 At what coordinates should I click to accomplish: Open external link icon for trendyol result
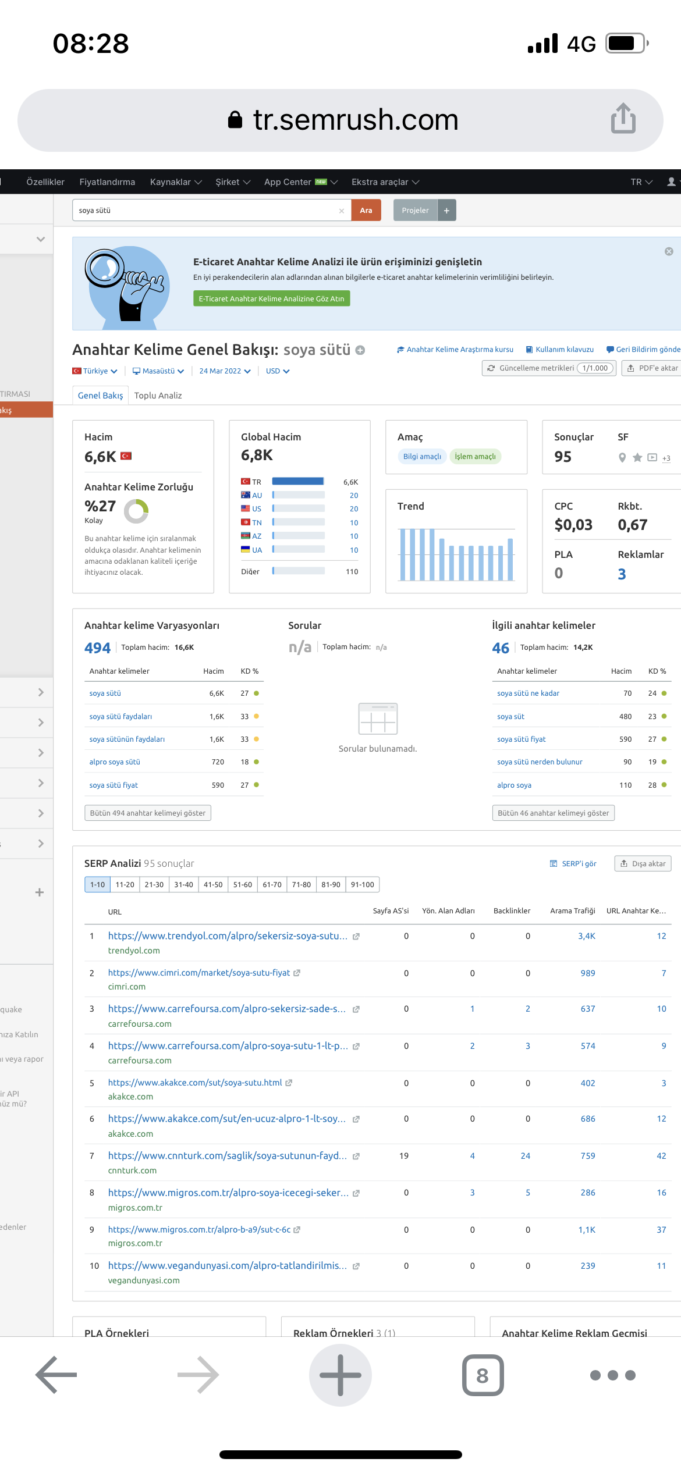pyautogui.click(x=356, y=937)
